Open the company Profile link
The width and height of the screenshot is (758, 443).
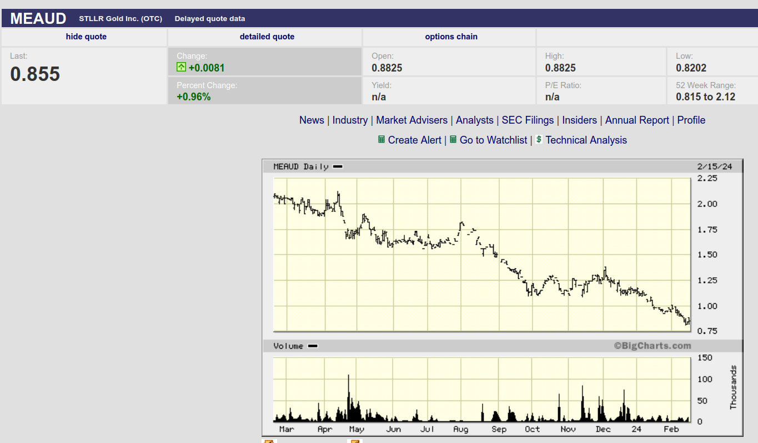(691, 120)
